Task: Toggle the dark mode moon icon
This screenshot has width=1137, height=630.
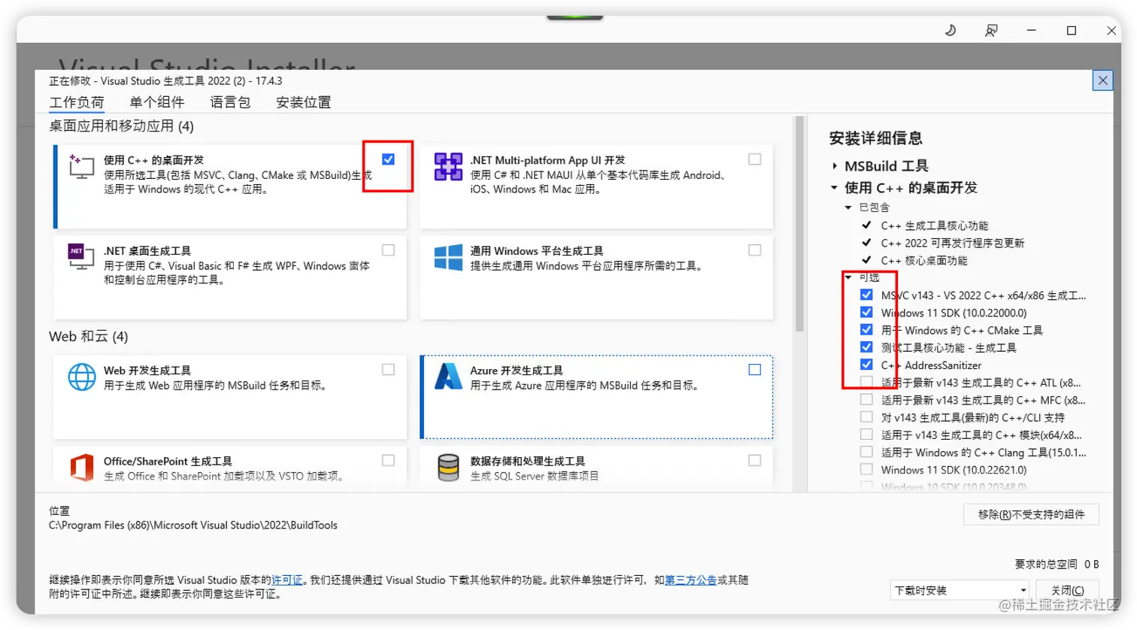Action: (951, 30)
